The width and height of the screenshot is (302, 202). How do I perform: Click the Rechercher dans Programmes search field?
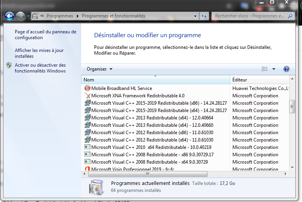pos(250,16)
